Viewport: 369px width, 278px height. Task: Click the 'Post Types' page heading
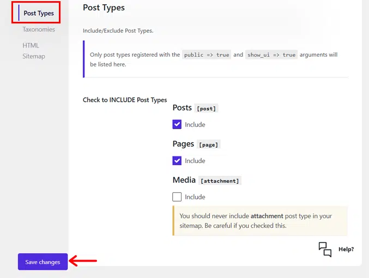[104, 8]
